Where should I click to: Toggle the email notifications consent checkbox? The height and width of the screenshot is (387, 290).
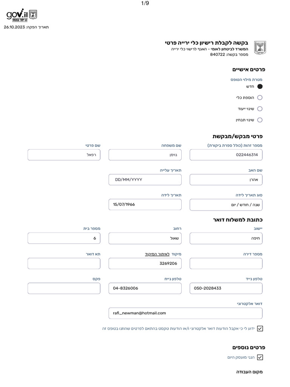pos(260,328)
